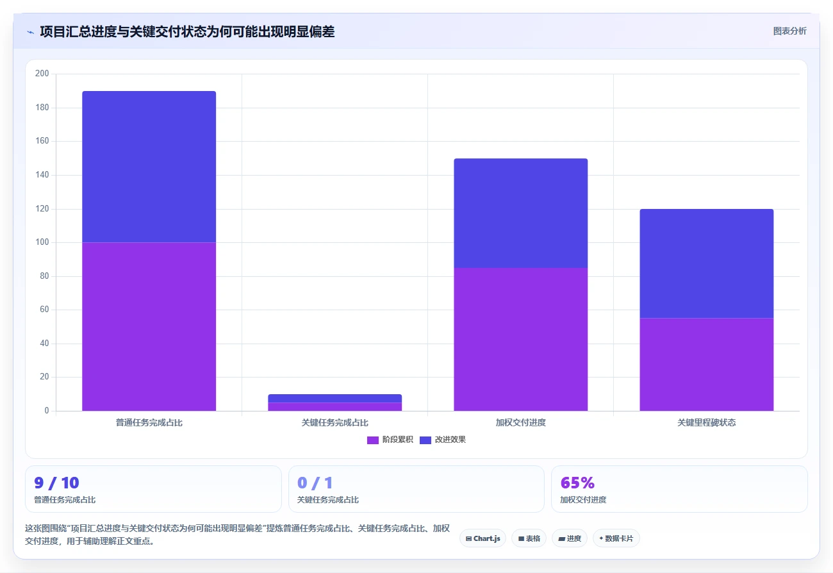Toggle the 改进效果 legend swatch
Image resolution: width=833 pixels, height=573 pixels.
pyautogui.click(x=425, y=440)
